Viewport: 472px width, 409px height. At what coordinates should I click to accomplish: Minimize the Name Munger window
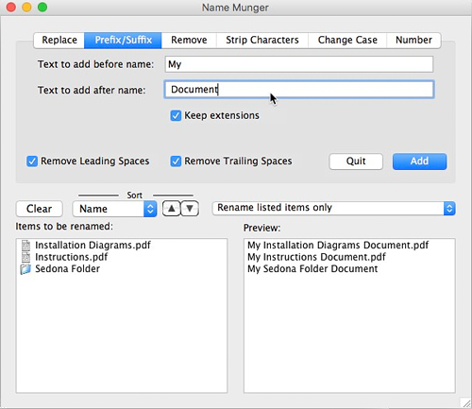(26, 7)
